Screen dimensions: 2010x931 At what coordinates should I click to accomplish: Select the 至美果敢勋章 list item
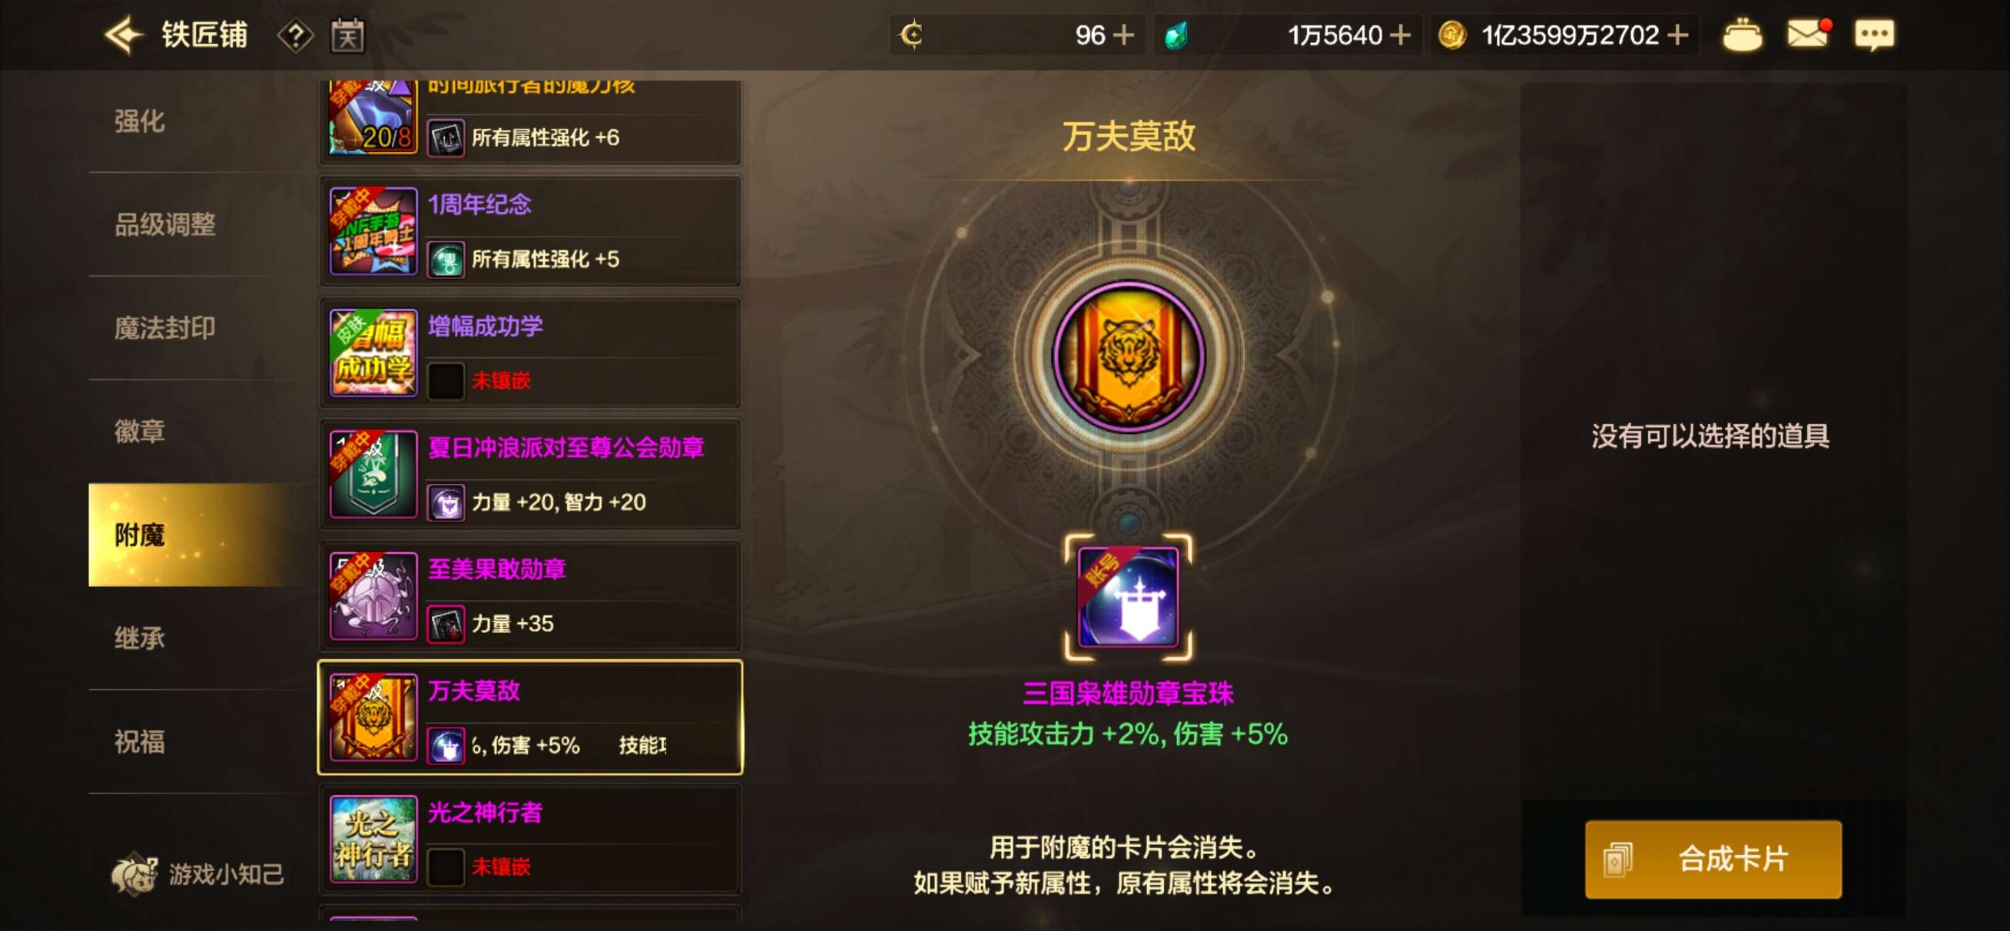coord(530,596)
